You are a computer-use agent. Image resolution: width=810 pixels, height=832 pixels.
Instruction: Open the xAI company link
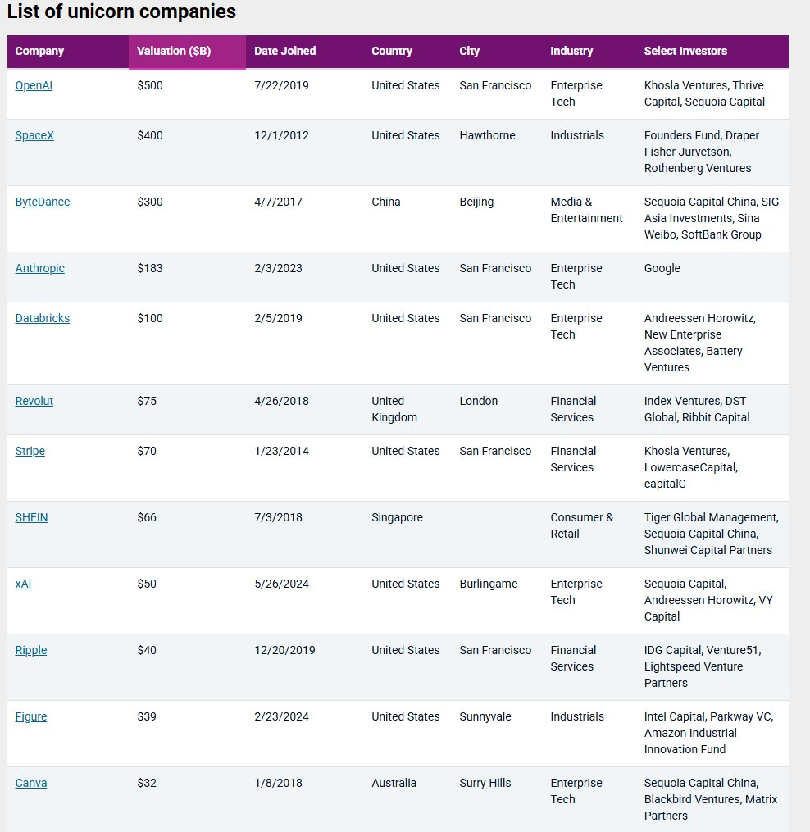coord(23,584)
